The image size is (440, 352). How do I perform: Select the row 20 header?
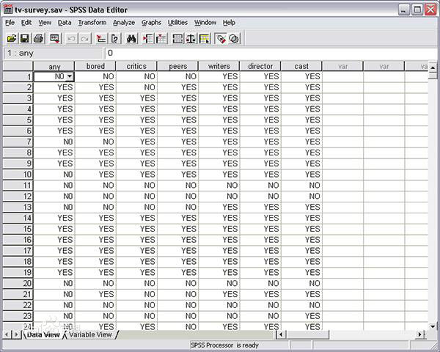pos(18,284)
